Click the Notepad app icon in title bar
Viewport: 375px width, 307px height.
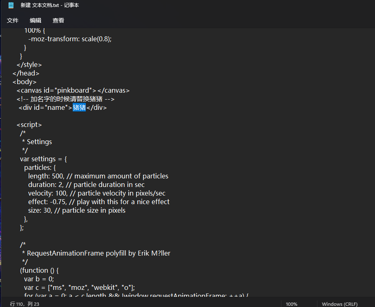coord(11,5)
